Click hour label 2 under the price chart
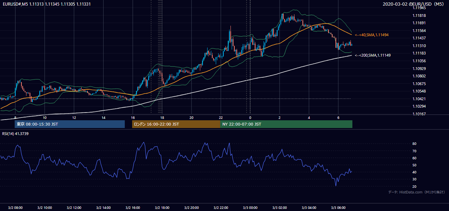Screen dimensions: 449x211 [279, 117]
